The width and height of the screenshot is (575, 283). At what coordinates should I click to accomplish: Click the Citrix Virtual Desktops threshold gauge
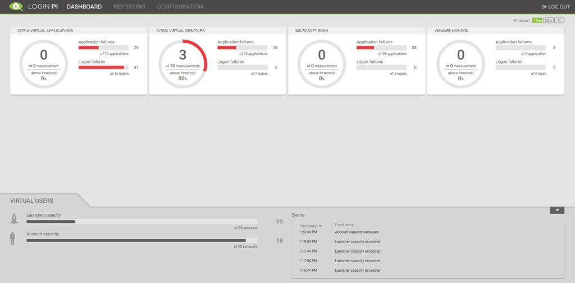[183, 64]
